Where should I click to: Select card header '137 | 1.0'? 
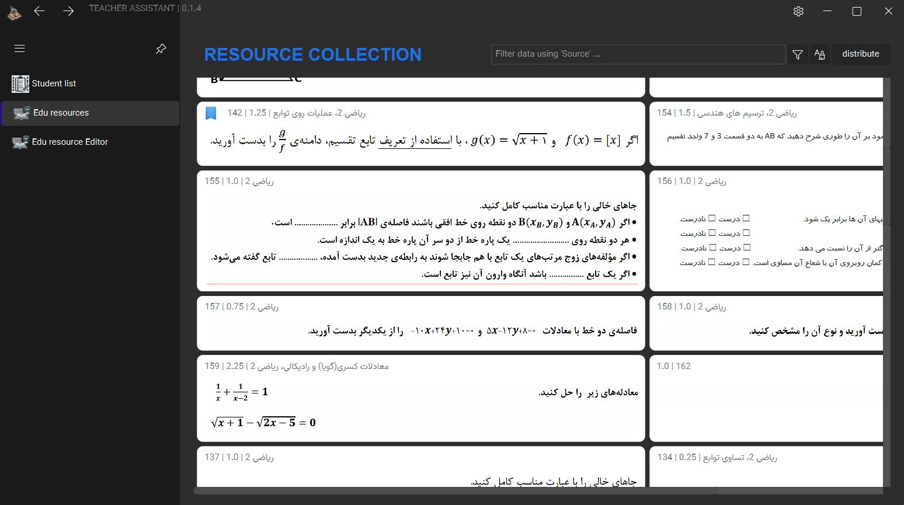239,458
